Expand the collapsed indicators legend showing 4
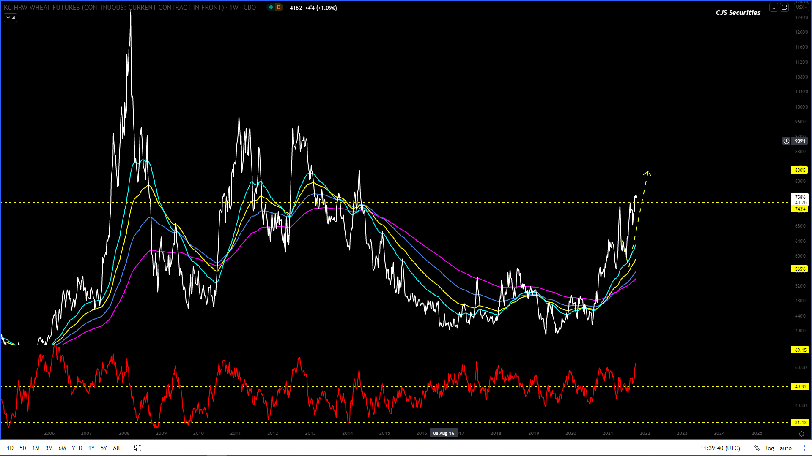812x456 pixels. click(11, 17)
